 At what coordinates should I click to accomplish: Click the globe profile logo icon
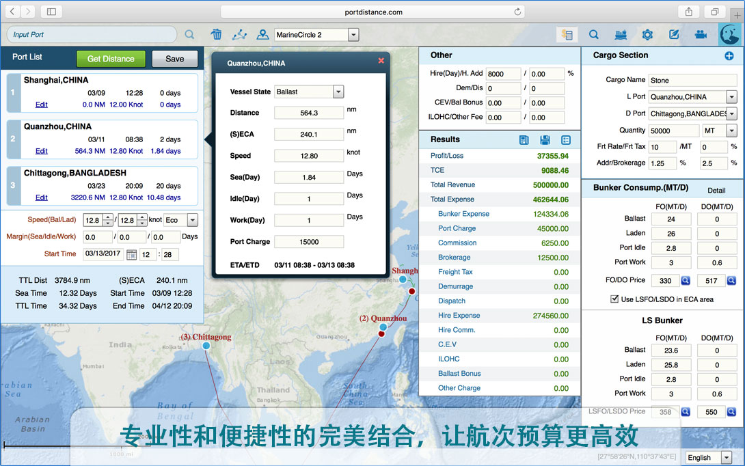click(730, 34)
